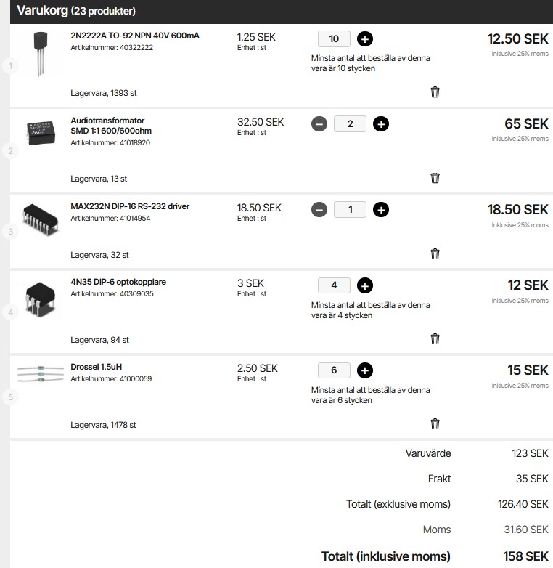Decrease MAX232N quantity with minus button

(319, 209)
